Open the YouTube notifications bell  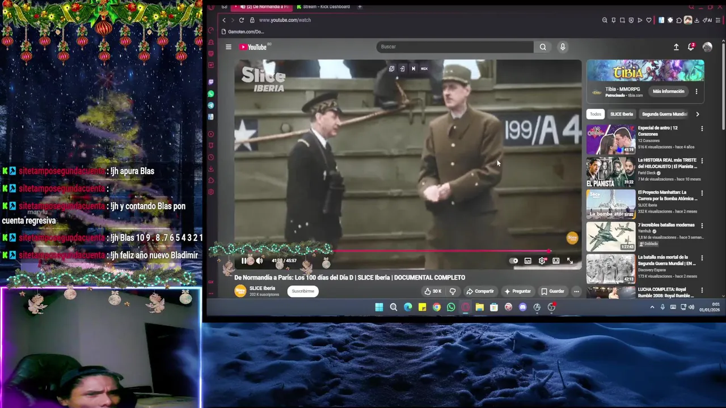pyautogui.click(x=691, y=47)
